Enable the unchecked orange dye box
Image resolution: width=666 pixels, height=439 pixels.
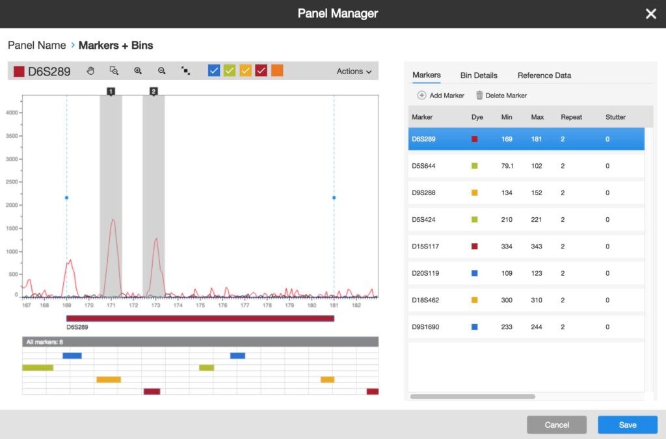277,71
